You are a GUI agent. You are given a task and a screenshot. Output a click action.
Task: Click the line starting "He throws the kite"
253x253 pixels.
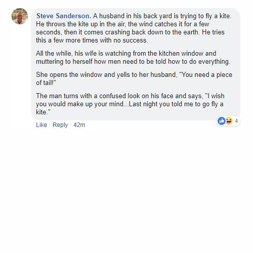tap(122, 24)
